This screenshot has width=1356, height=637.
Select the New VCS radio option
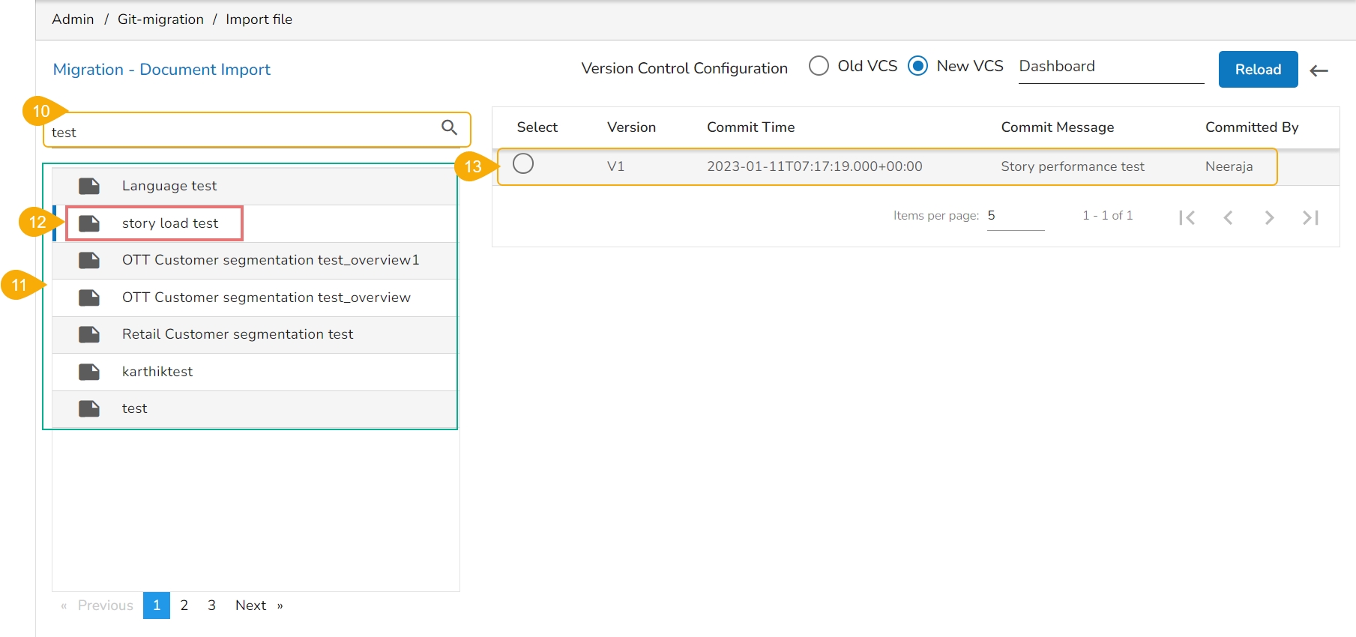[917, 66]
